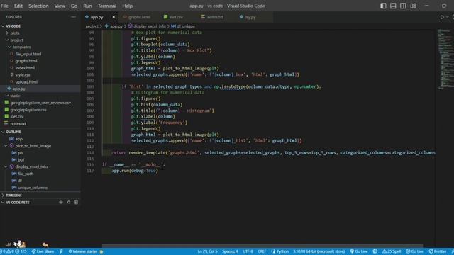Collapse the static folder

click(15, 96)
